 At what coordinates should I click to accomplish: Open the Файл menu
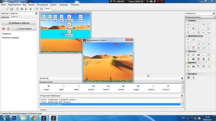tap(3, 5)
